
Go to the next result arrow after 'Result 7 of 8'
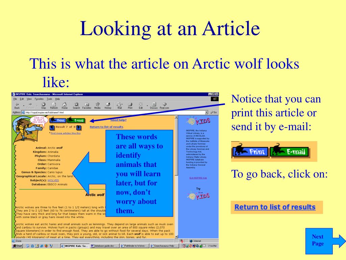[78, 127]
